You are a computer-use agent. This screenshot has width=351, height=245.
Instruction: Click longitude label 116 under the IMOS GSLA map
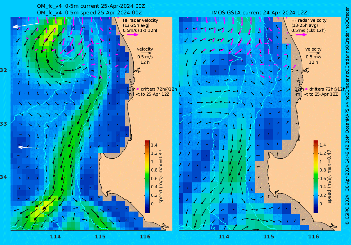(x=314, y=236)
